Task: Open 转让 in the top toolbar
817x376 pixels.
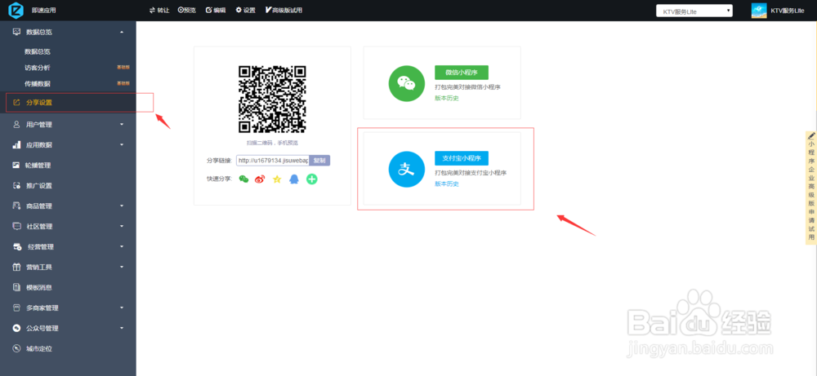Action: [x=159, y=11]
